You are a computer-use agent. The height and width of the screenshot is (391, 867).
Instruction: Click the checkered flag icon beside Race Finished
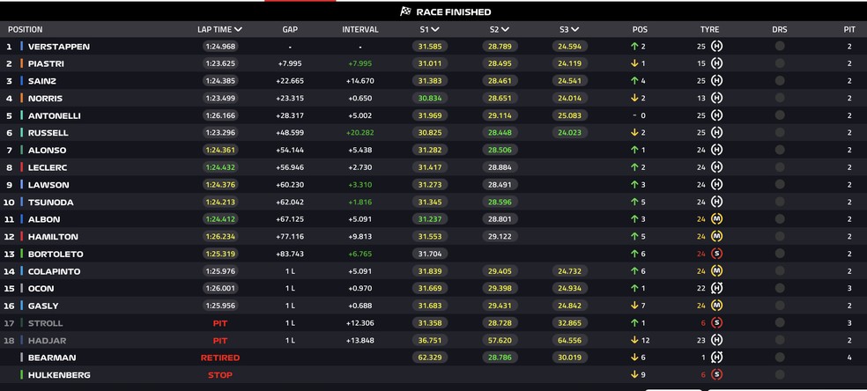pyautogui.click(x=405, y=11)
